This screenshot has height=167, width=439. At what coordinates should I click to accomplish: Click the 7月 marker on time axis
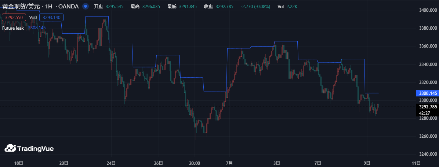(x=230, y=163)
